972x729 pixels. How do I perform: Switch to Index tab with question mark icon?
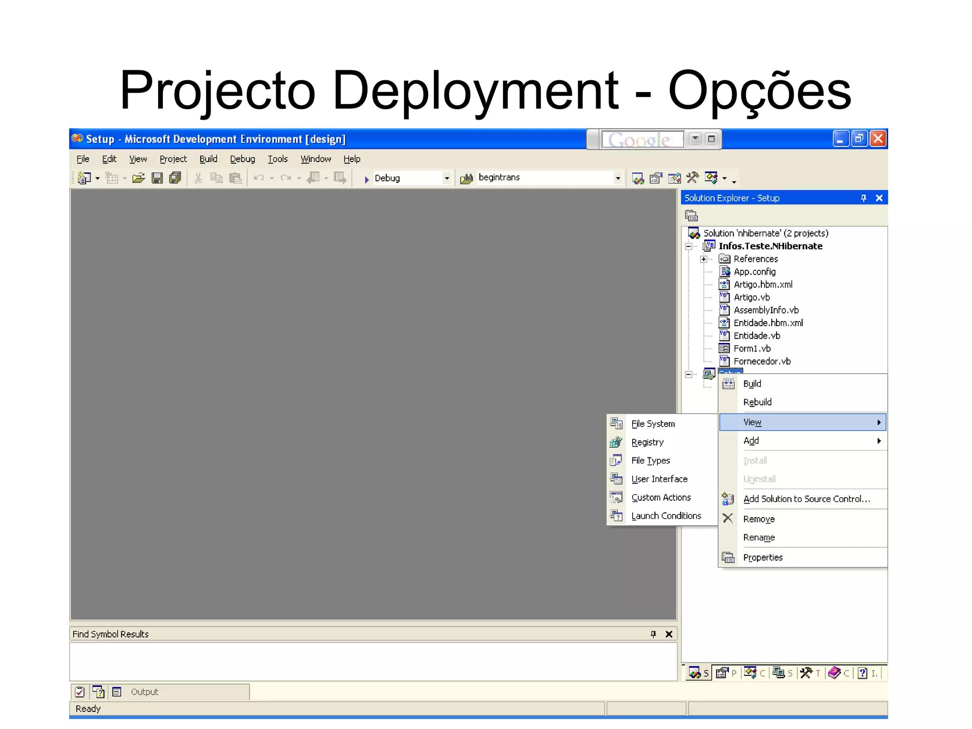[868, 673]
